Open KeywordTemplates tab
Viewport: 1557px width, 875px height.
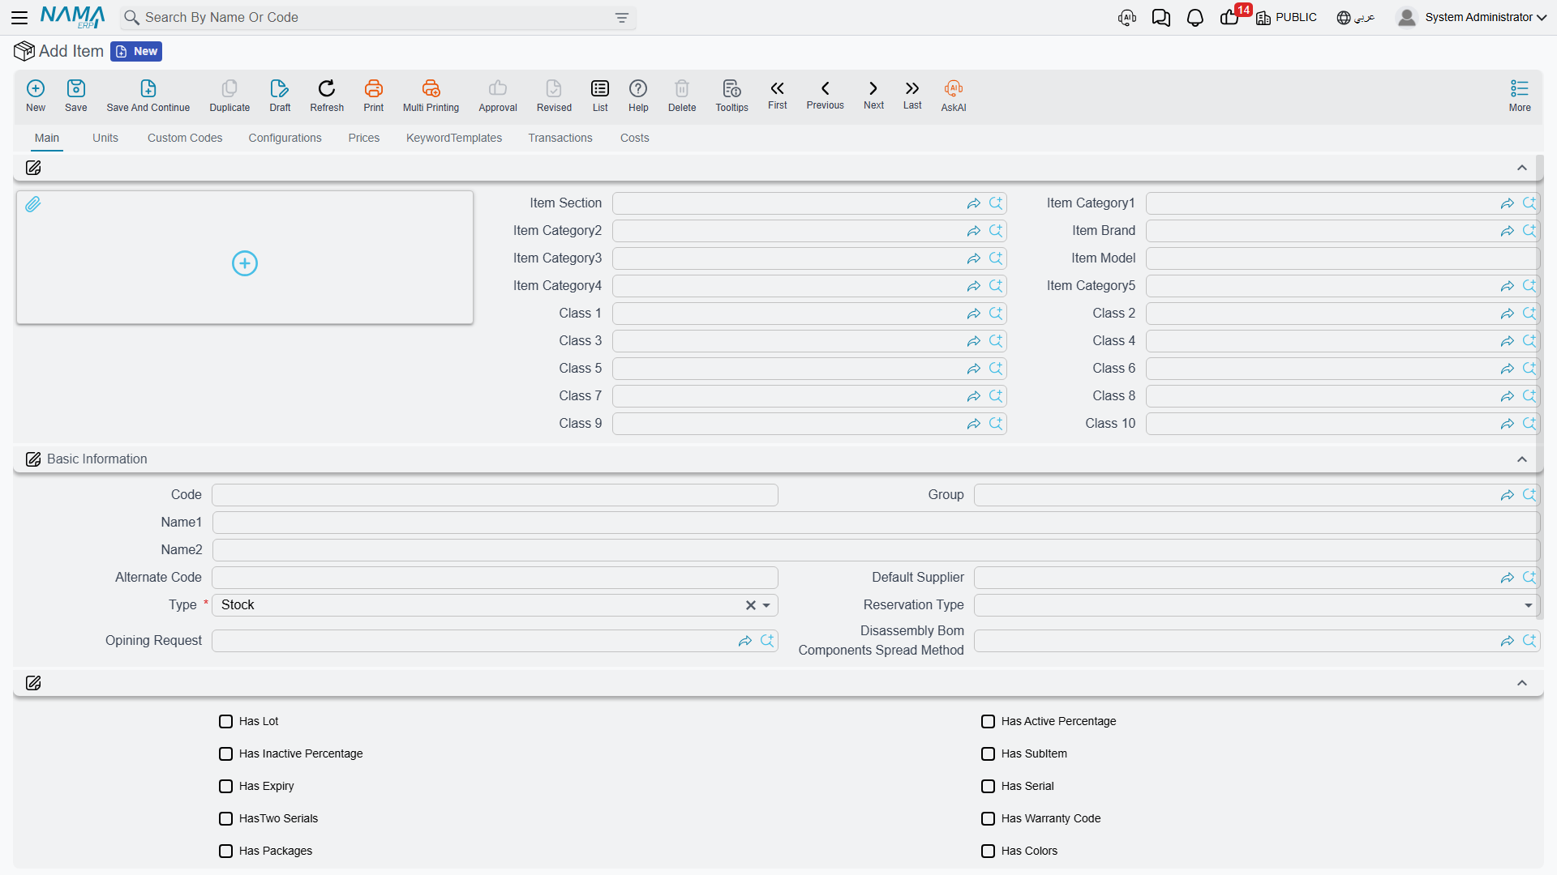(x=454, y=138)
